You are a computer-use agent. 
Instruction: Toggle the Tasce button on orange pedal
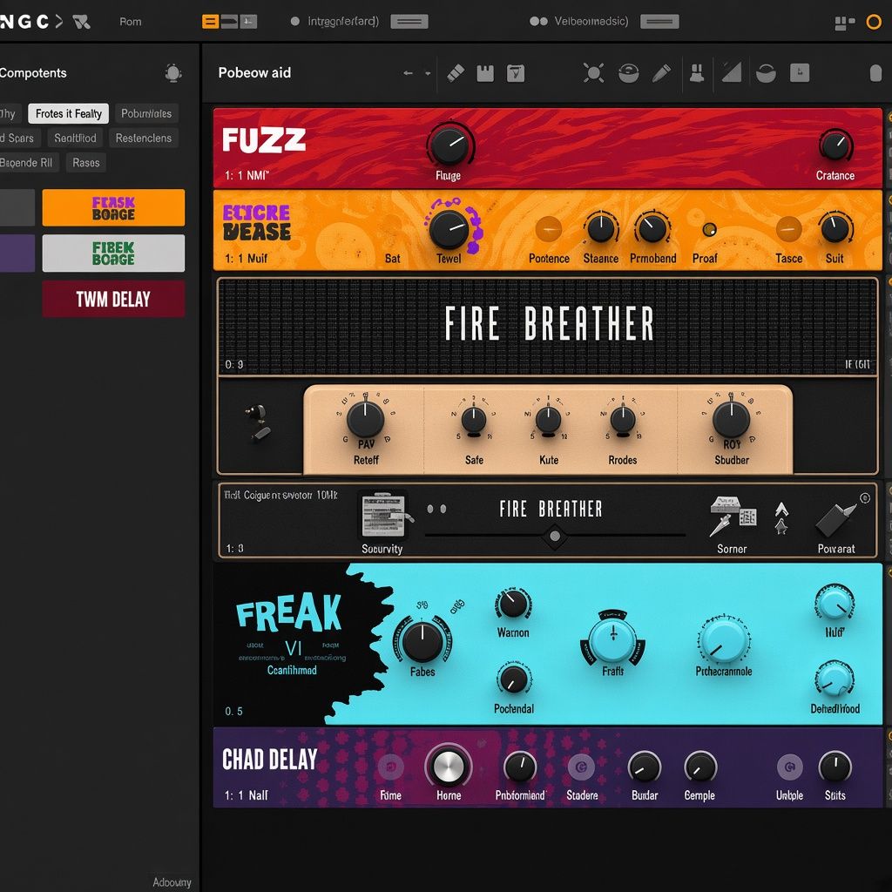click(x=788, y=229)
